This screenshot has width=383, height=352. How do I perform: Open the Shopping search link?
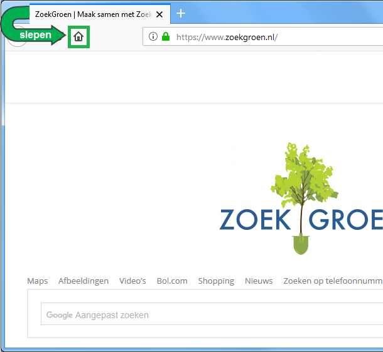(x=216, y=281)
